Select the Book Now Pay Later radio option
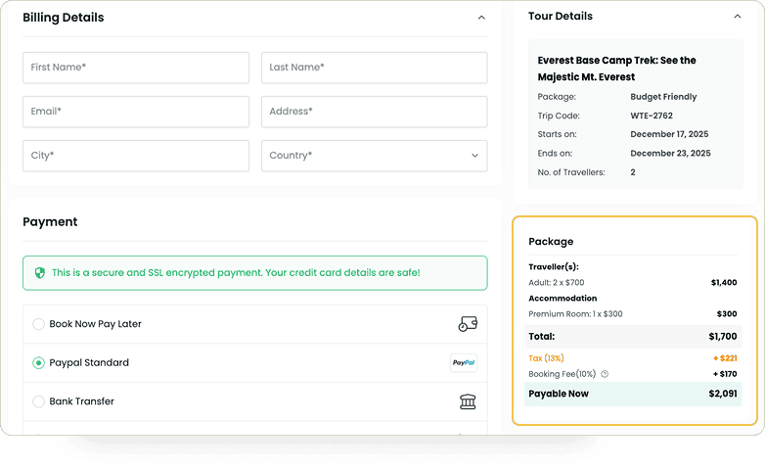This screenshot has height=469, width=765. (38, 324)
